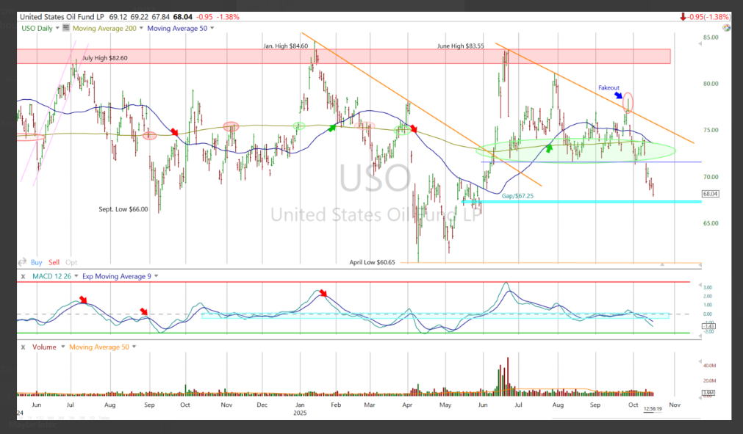
Task: Close the MACD indicator panel
Action: pyautogui.click(x=23, y=276)
